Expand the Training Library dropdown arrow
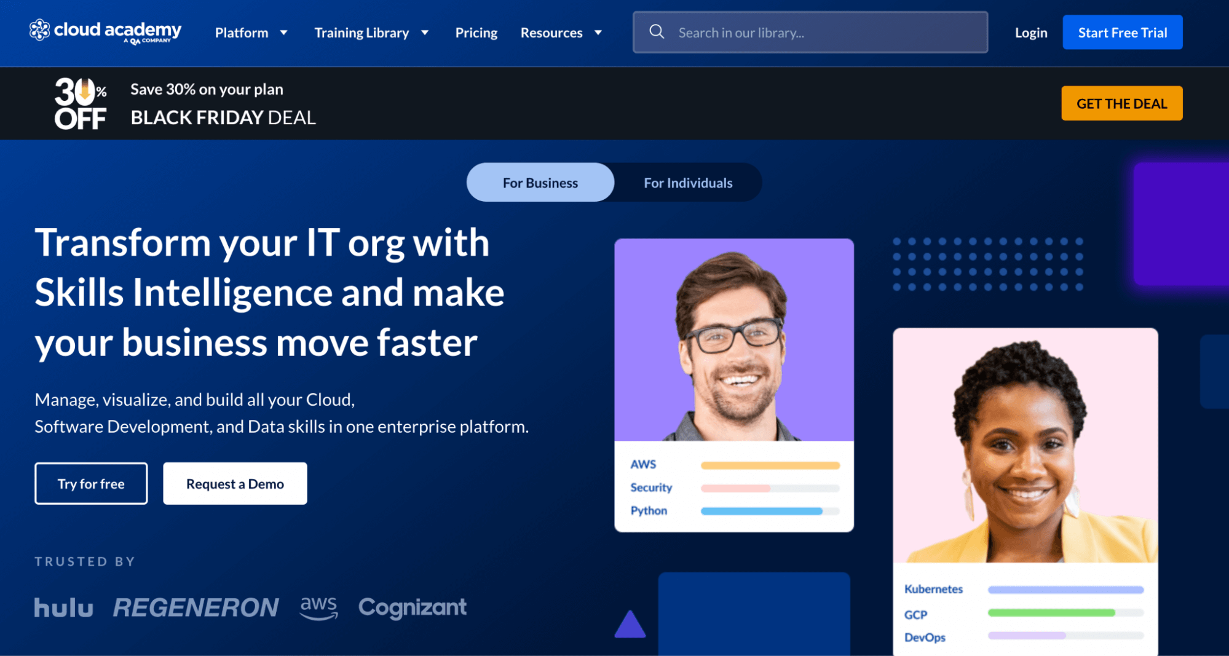Viewport: 1229px width, 656px height. click(424, 33)
